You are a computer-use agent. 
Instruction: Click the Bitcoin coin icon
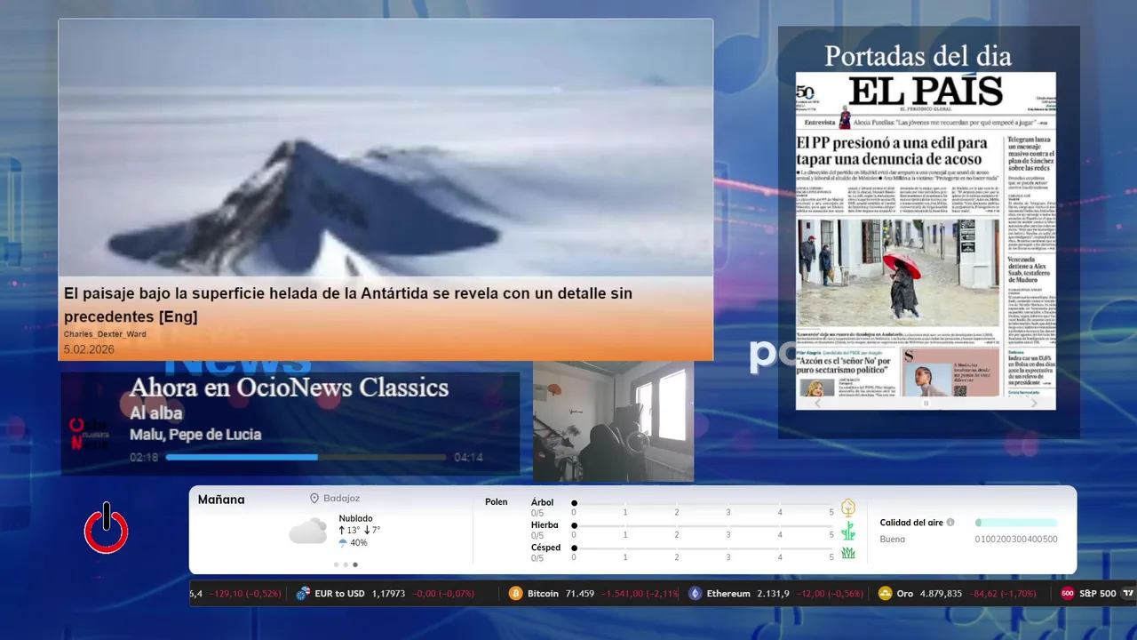pyautogui.click(x=516, y=594)
